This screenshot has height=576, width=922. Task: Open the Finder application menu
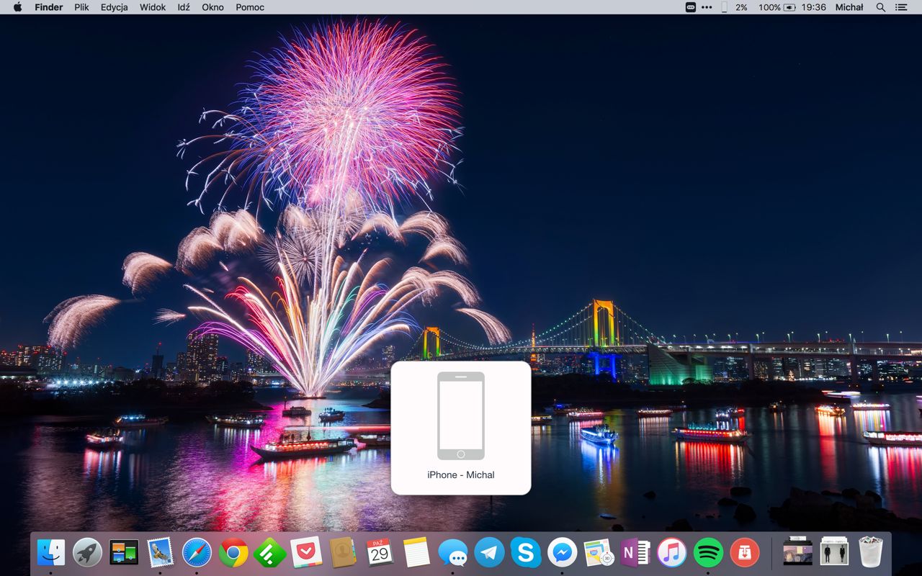pos(49,7)
